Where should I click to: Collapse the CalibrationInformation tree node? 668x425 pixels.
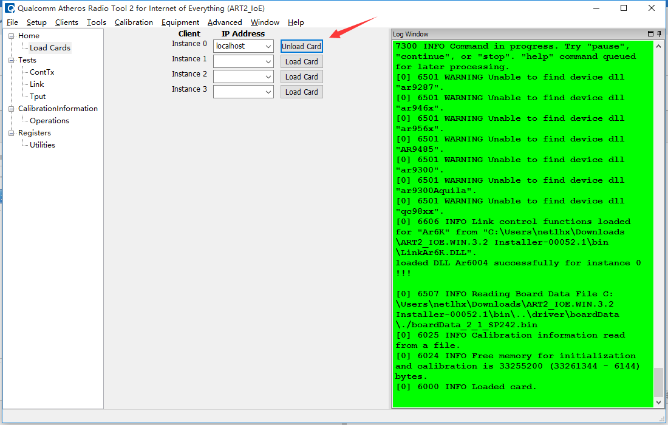pyautogui.click(x=11, y=109)
